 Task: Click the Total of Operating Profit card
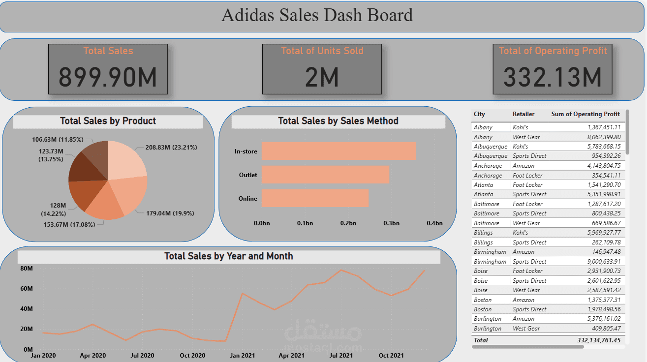tap(553, 69)
